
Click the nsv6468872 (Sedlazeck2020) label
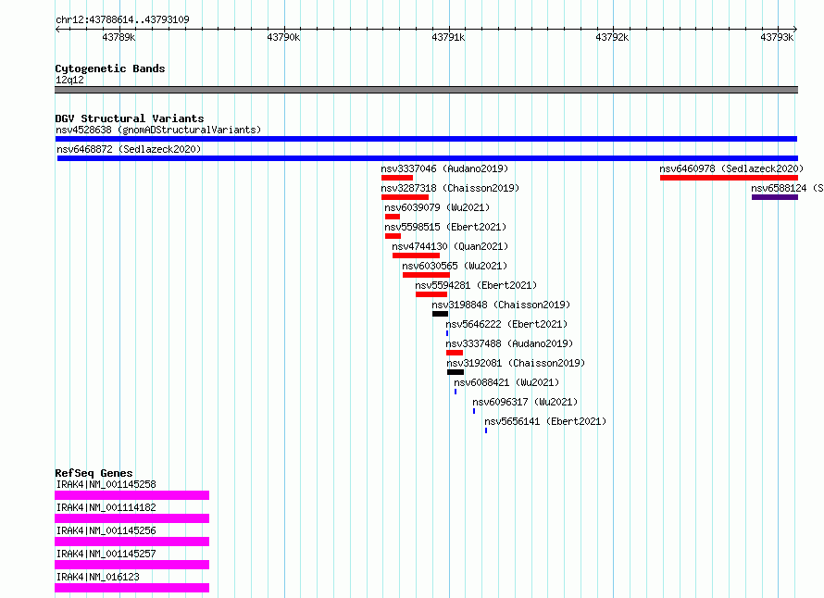coord(129,149)
